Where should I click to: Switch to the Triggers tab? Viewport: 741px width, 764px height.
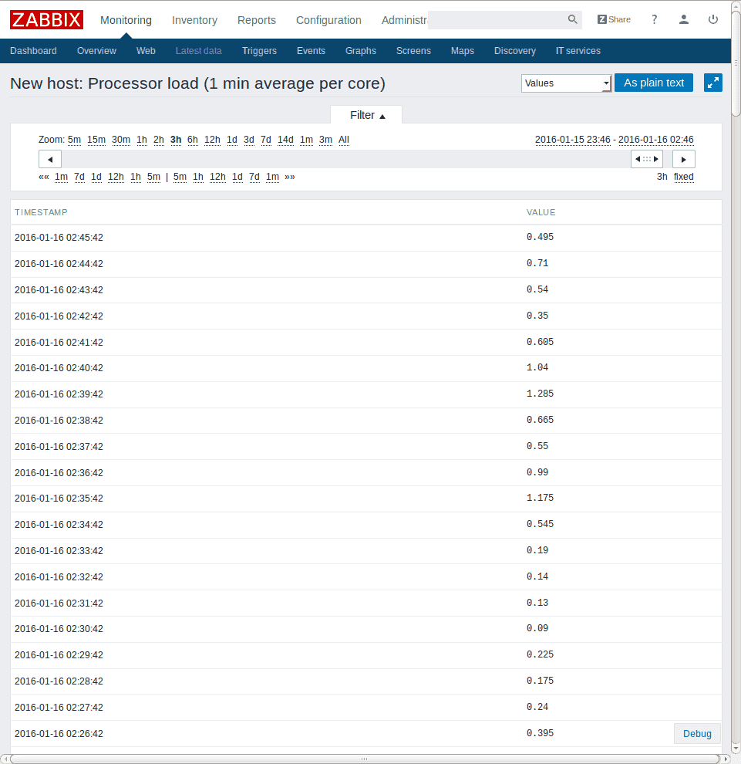point(259,51)
